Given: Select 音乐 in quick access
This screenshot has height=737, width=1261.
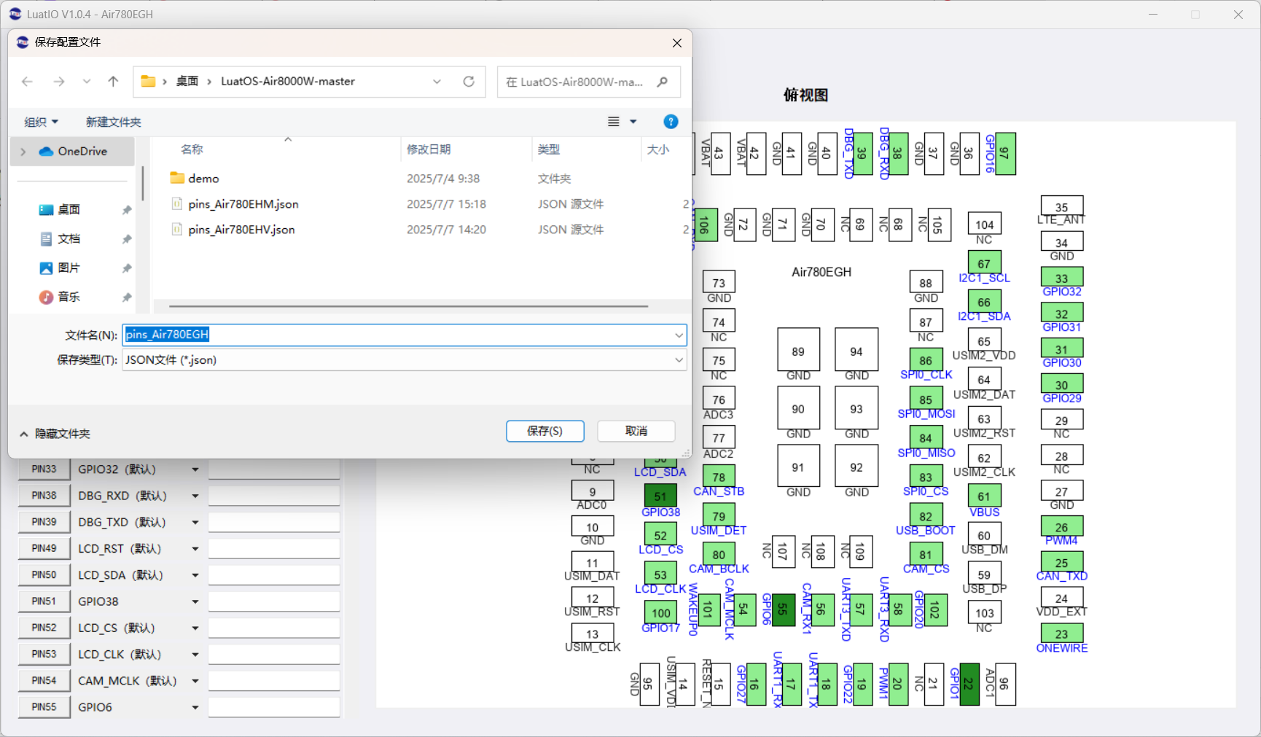Looking at the screenshot, I should point(69,297).
